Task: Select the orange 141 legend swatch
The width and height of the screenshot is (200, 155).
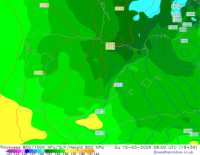Action: [x=91, y=151]
